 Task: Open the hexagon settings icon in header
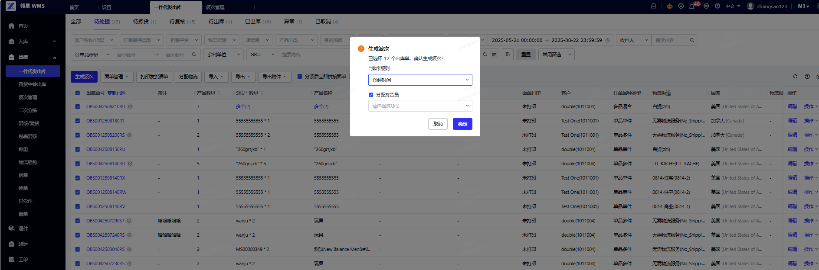click(x=706, y=6)
